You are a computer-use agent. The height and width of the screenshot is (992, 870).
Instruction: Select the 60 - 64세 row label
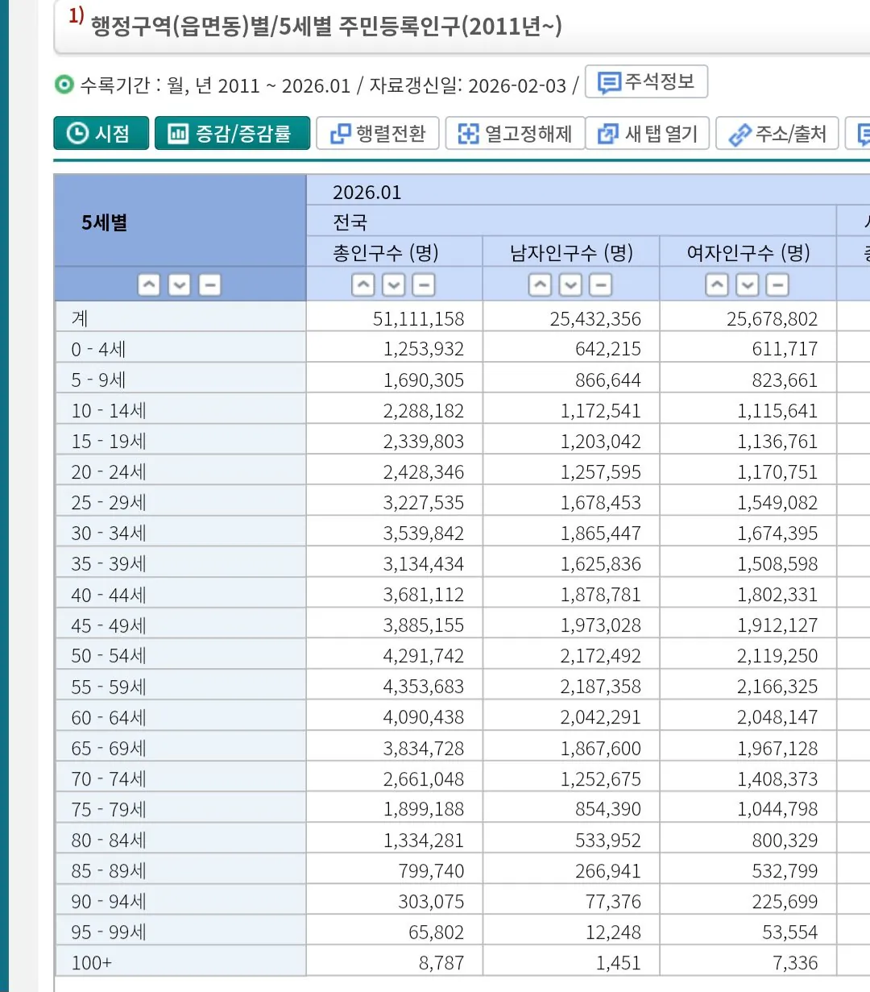180,716
